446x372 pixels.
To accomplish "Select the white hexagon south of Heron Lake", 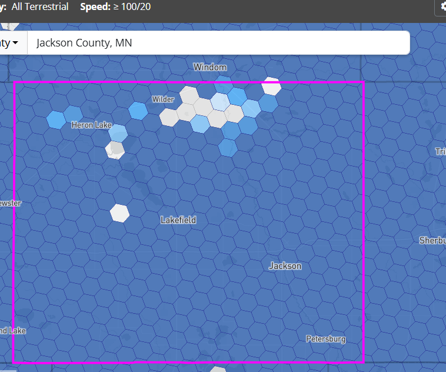I will coord(115,150).
